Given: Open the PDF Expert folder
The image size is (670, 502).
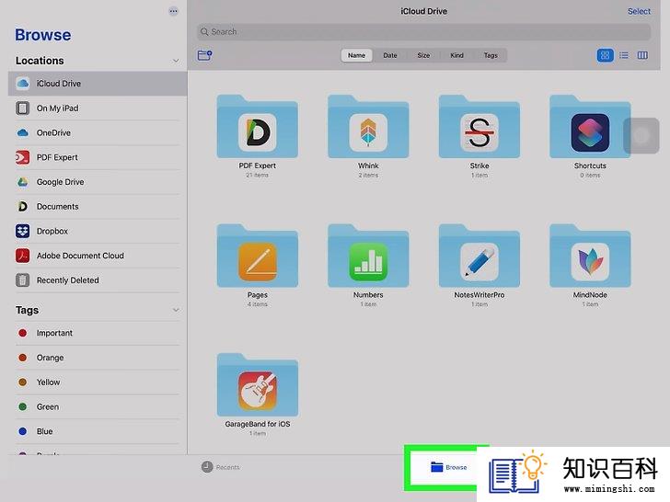Looking at the screenshot, I should coord(258,136).
